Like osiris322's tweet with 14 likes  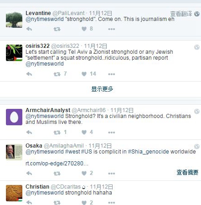pos(84,74)
